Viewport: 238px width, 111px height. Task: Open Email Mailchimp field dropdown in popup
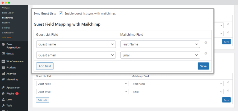point(160,55)
